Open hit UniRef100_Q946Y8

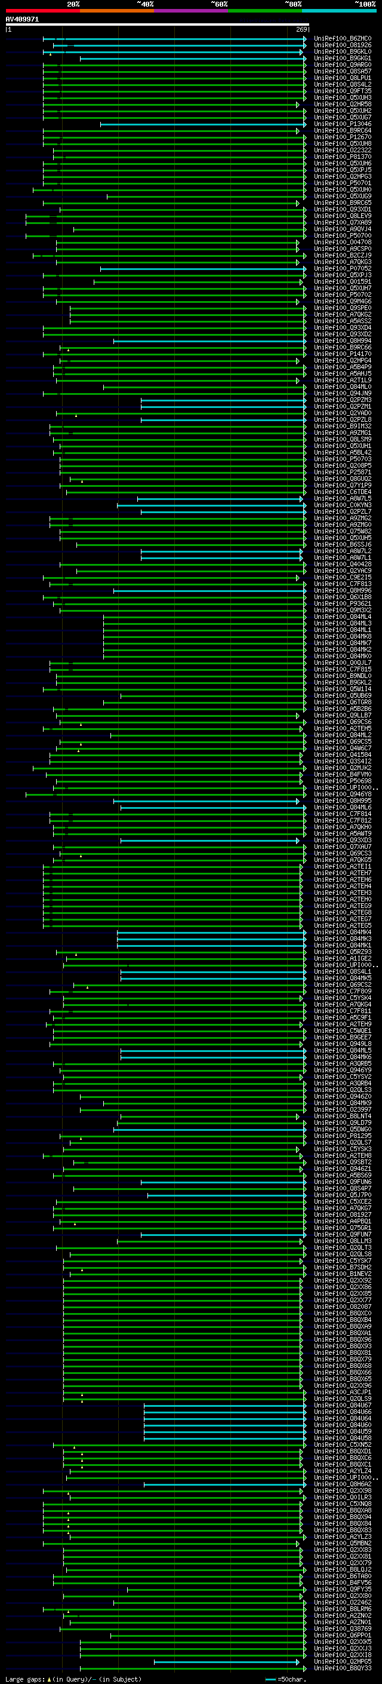pyautogui.click(x=343, y=795)
